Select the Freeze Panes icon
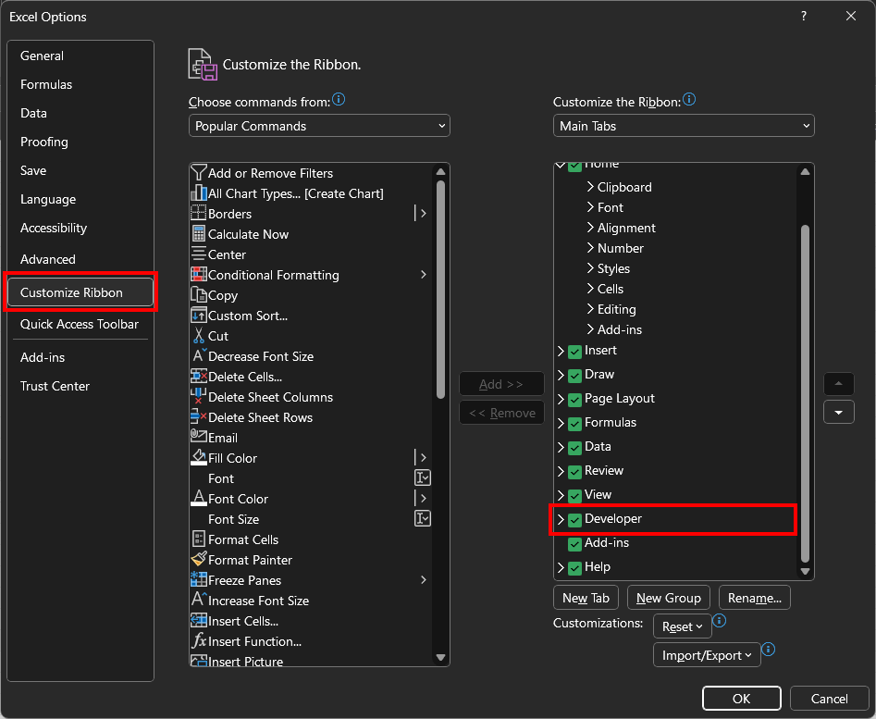 (x=198, y=580)
